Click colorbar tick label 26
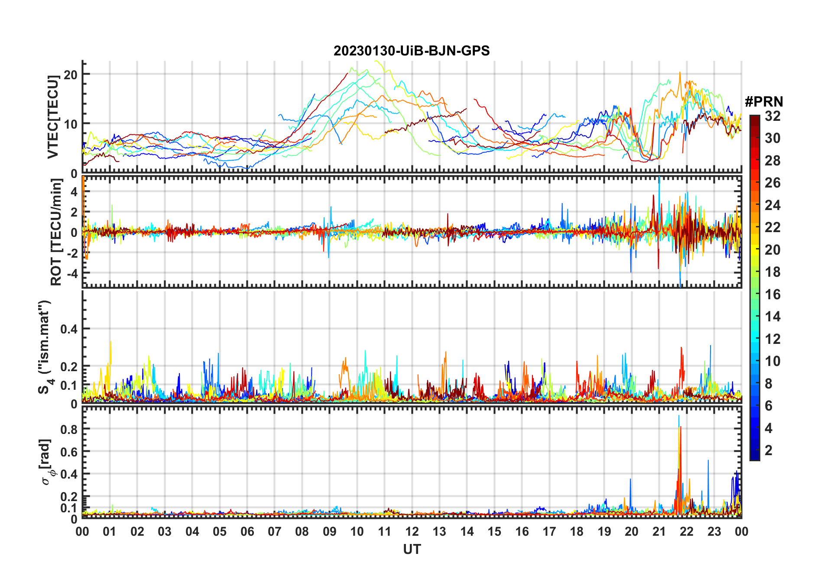The height and width of the screenshot is (576, 824). (x=772, y=183)
